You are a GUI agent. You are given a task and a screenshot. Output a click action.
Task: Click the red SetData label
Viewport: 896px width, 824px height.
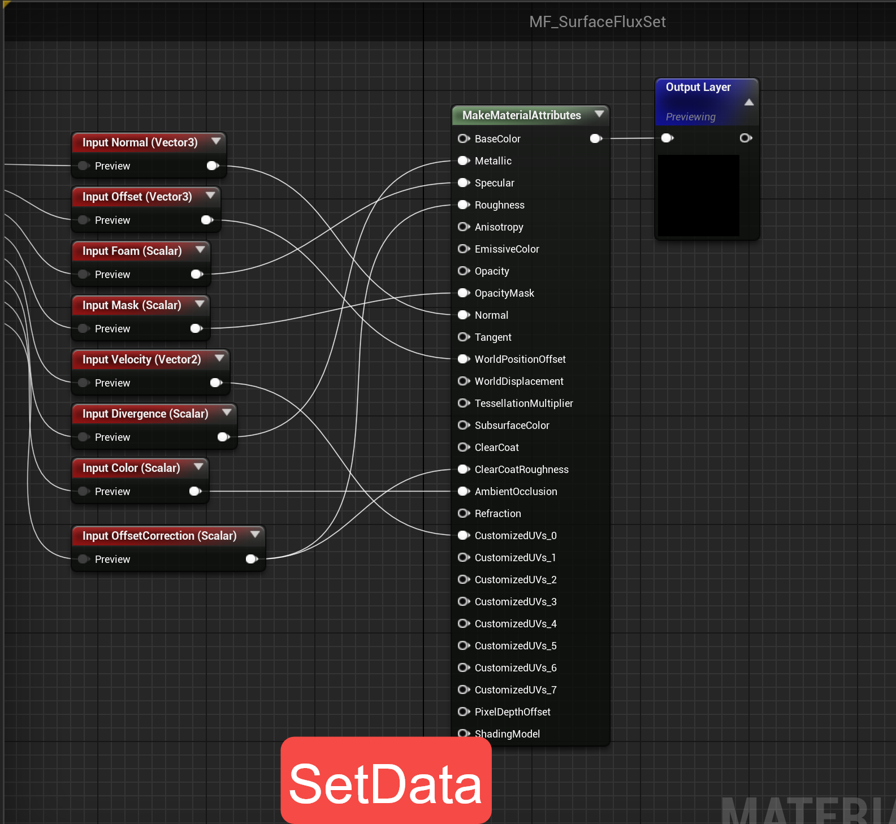(386, 783)
